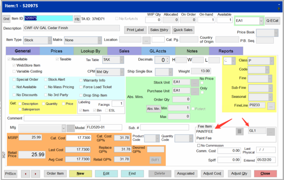This screenshot has width=284, height=180.
Task: Open the Ship Single Box dropdown
Action: pos(171,72)
